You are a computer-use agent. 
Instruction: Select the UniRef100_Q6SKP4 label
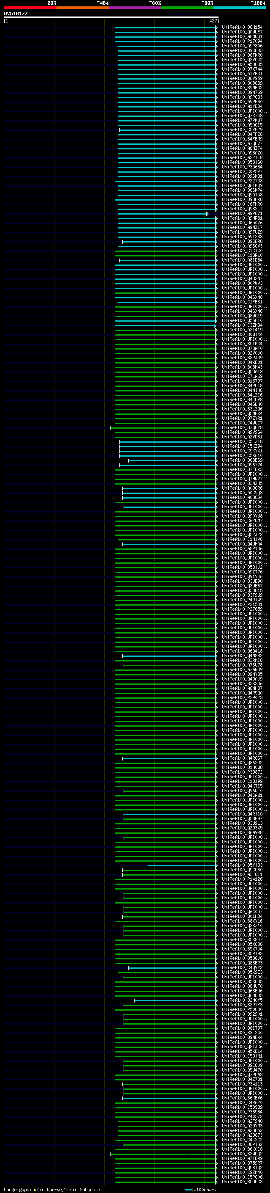[242, 190]
